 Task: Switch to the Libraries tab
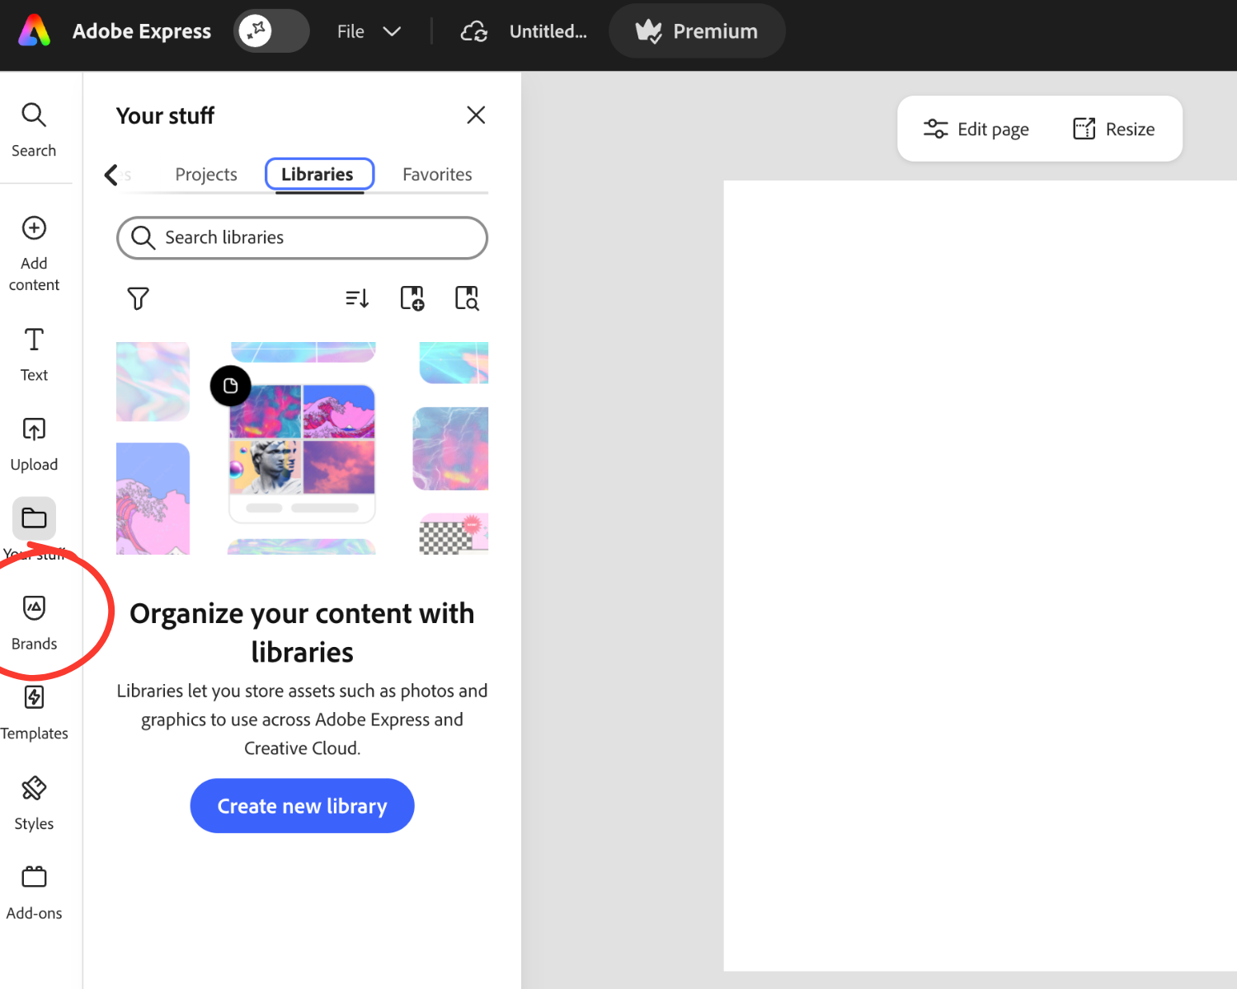317,175
